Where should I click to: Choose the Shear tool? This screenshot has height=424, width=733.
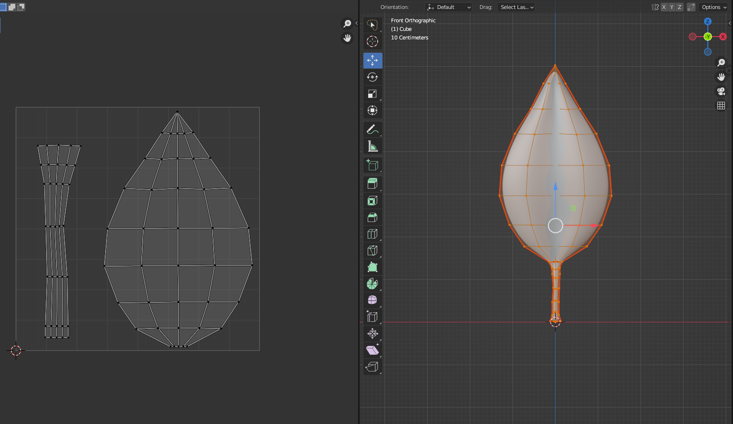coord(372,350)
